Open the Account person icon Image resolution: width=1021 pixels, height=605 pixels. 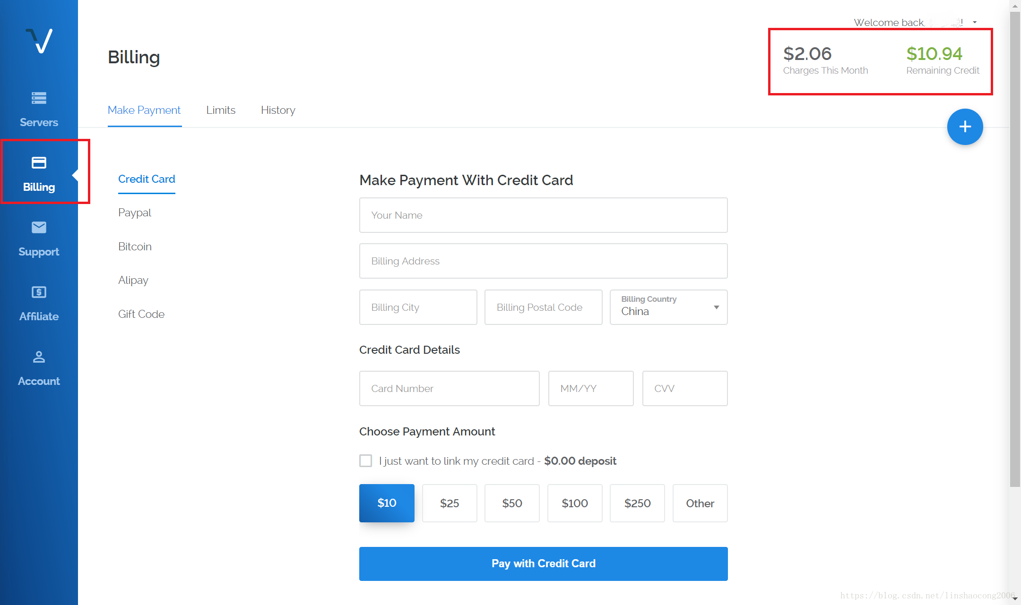(39, 357)
